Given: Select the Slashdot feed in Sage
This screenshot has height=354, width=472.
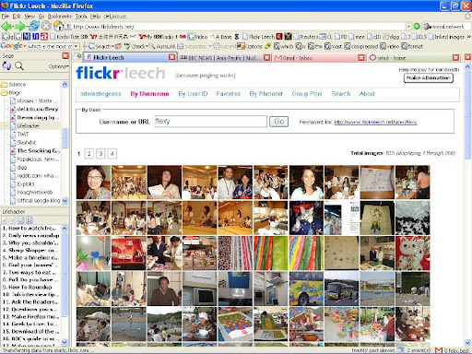Looking at the screenshot, I should [x=27, y=143].
